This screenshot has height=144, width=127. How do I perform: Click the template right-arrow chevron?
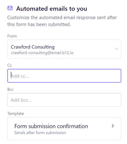click(113, 126)
